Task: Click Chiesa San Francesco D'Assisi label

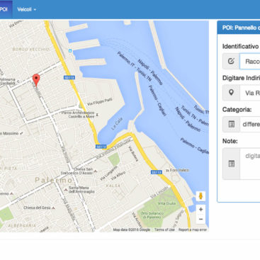Action: click(78, 171)
